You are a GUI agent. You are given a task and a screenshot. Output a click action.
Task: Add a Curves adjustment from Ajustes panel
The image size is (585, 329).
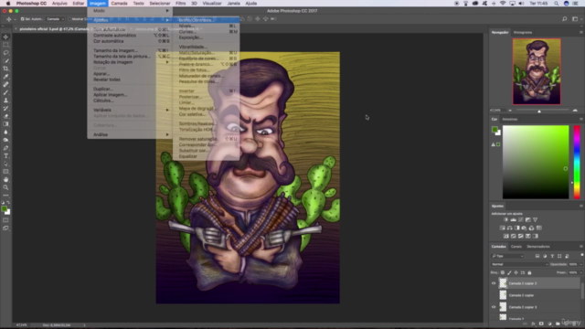click(x=521, y=219)
